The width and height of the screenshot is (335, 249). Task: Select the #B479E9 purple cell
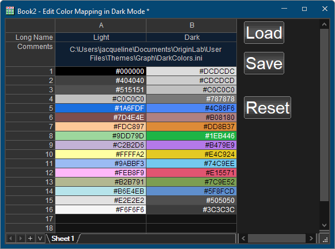[191, 145]
